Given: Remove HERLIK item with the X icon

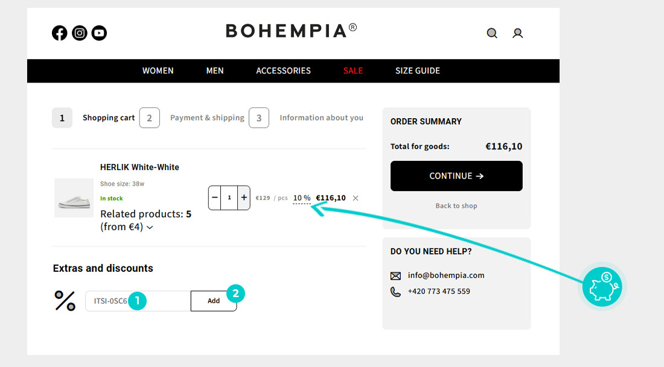Looking at the screenshot, I should 356,198.
